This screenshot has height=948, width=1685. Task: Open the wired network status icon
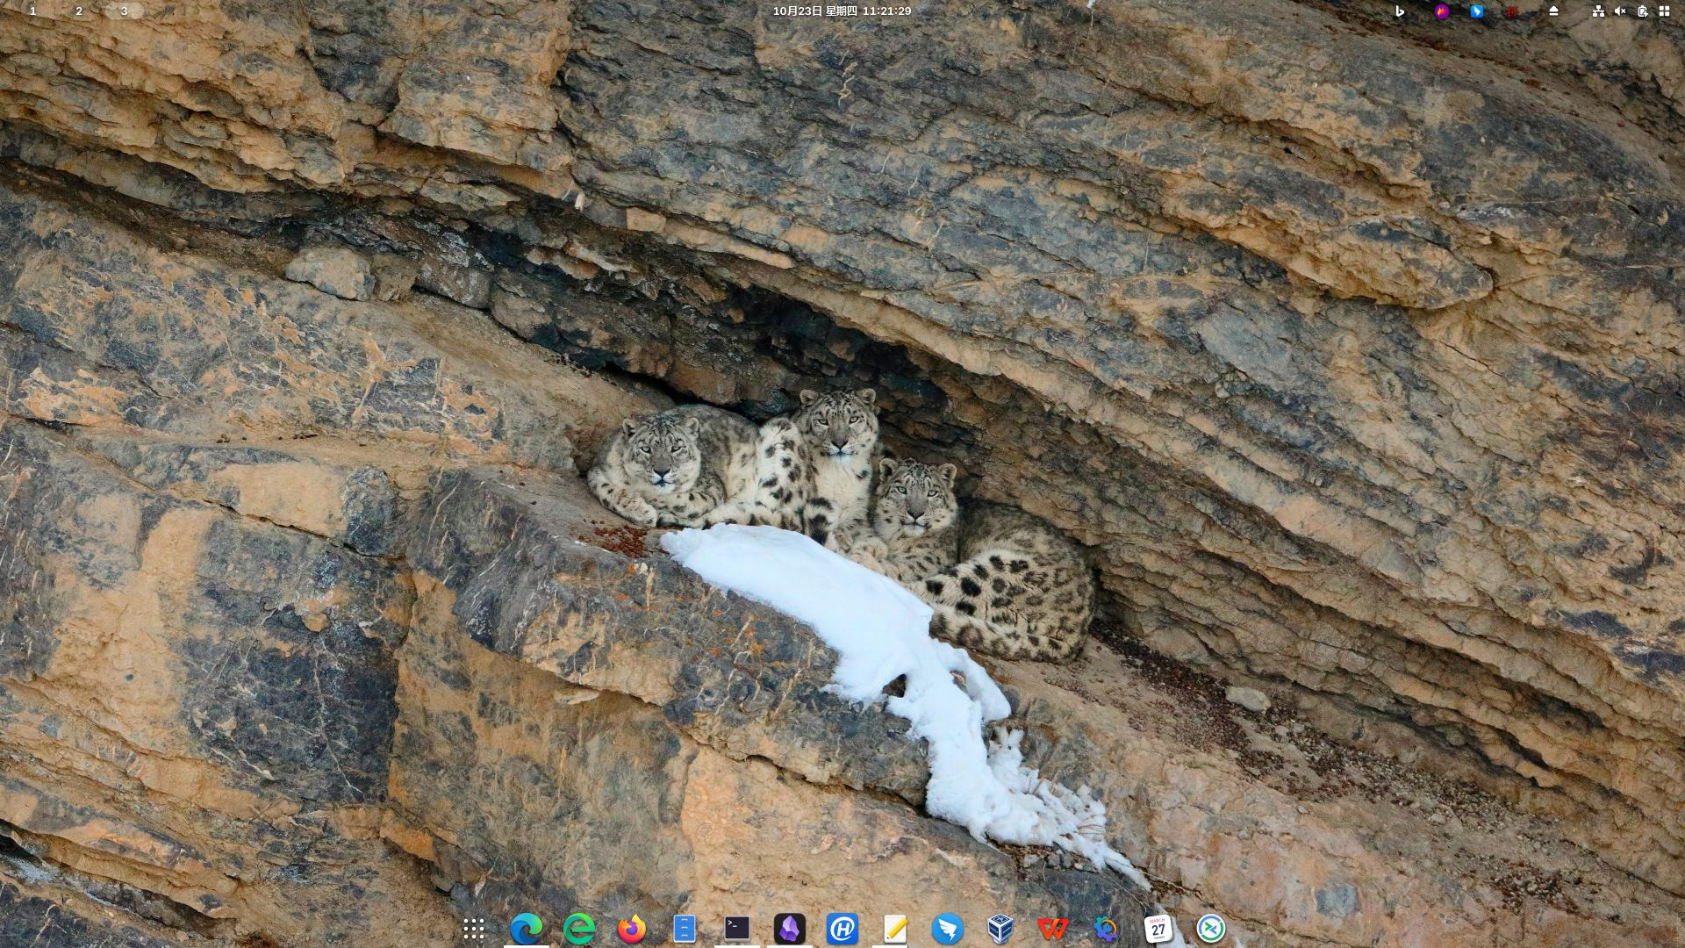coord(1598,11)
